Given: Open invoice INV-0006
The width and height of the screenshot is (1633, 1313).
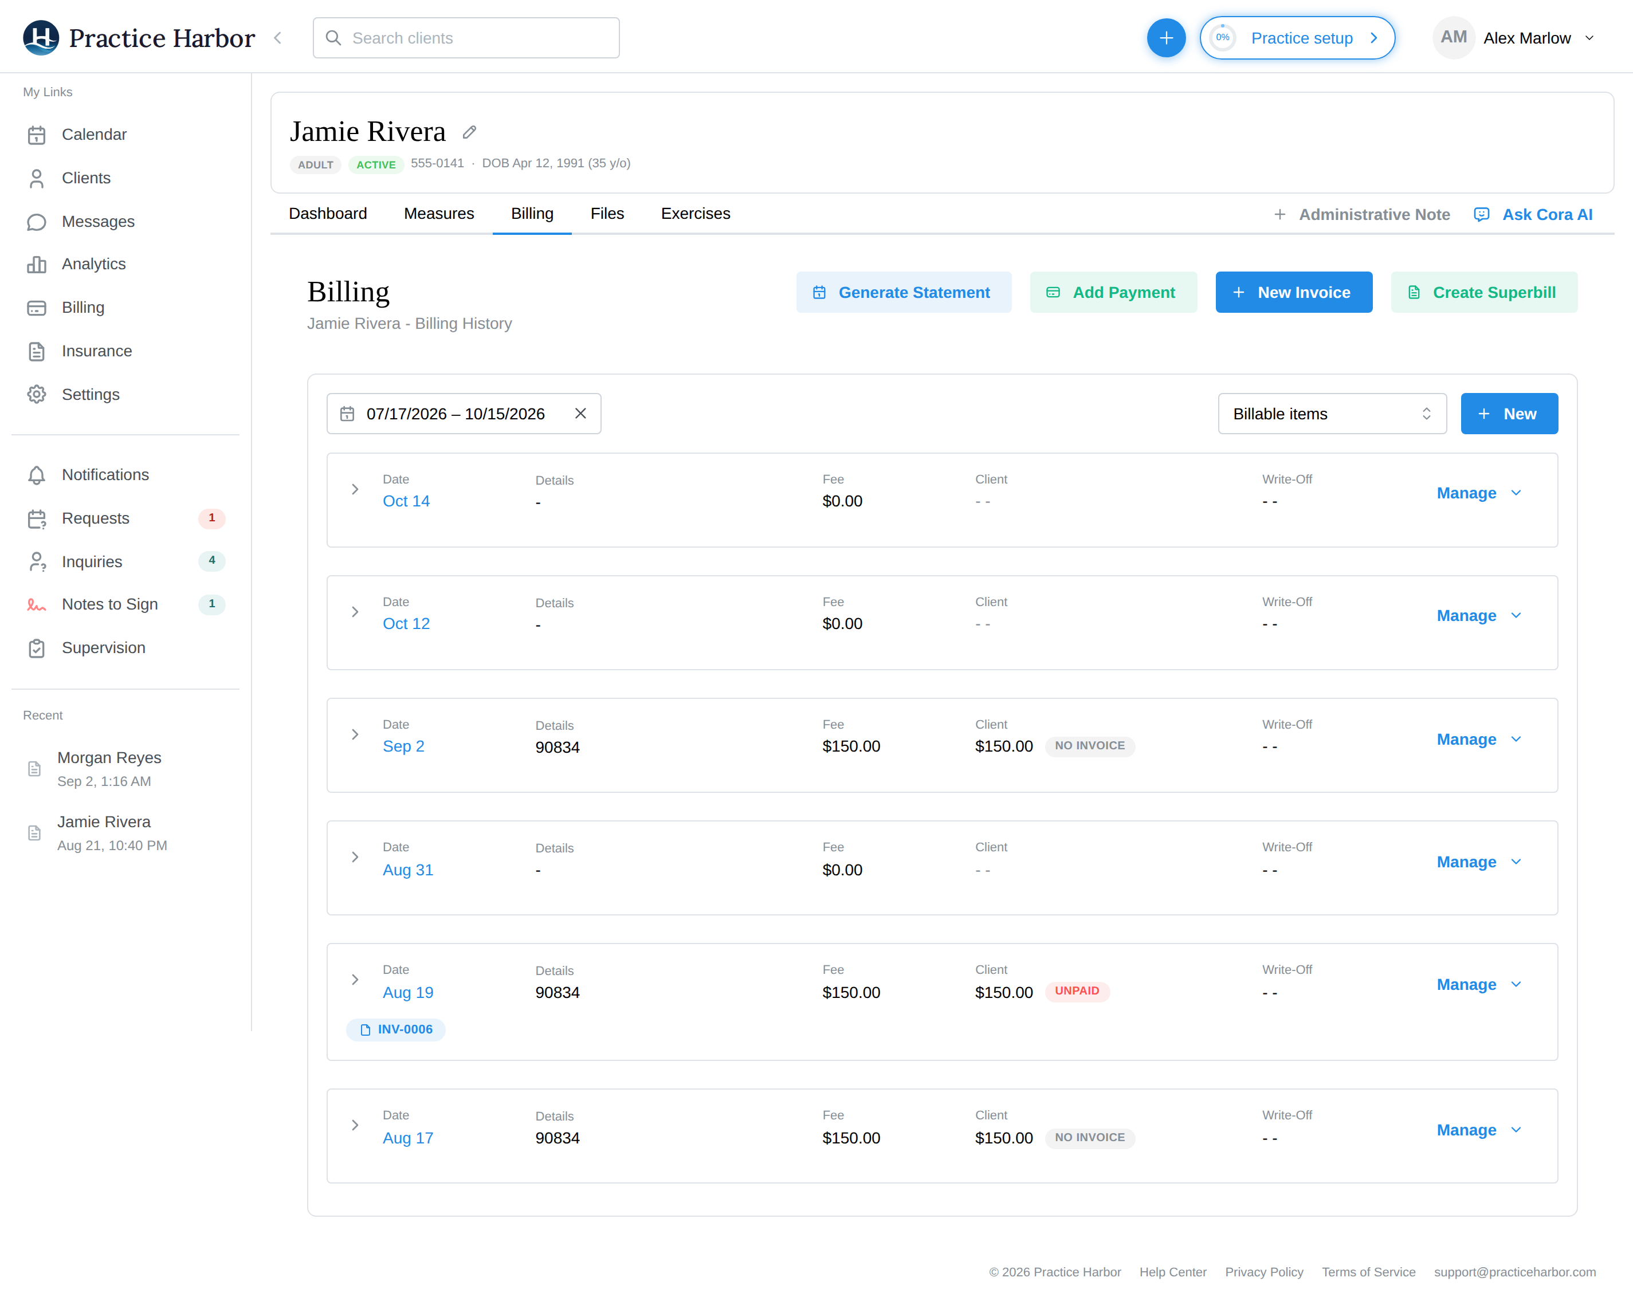Looking at the screenshot, I should click(x=395, y=1030).
